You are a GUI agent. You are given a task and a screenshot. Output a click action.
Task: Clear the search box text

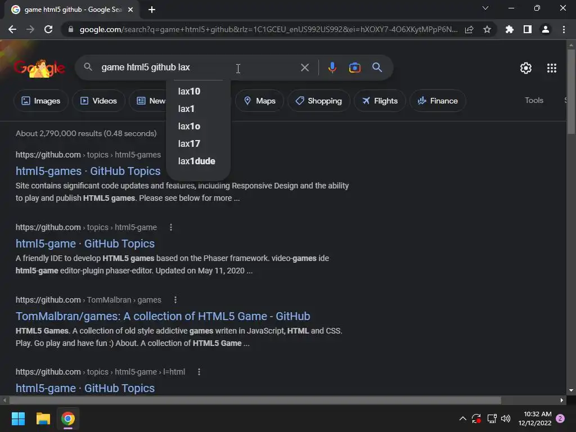click(x=305, y=67)
